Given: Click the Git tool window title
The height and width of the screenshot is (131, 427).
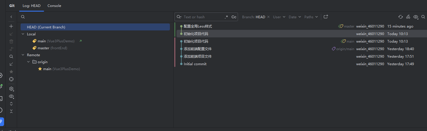Looking at the screenshot, I should coord(12,6).
